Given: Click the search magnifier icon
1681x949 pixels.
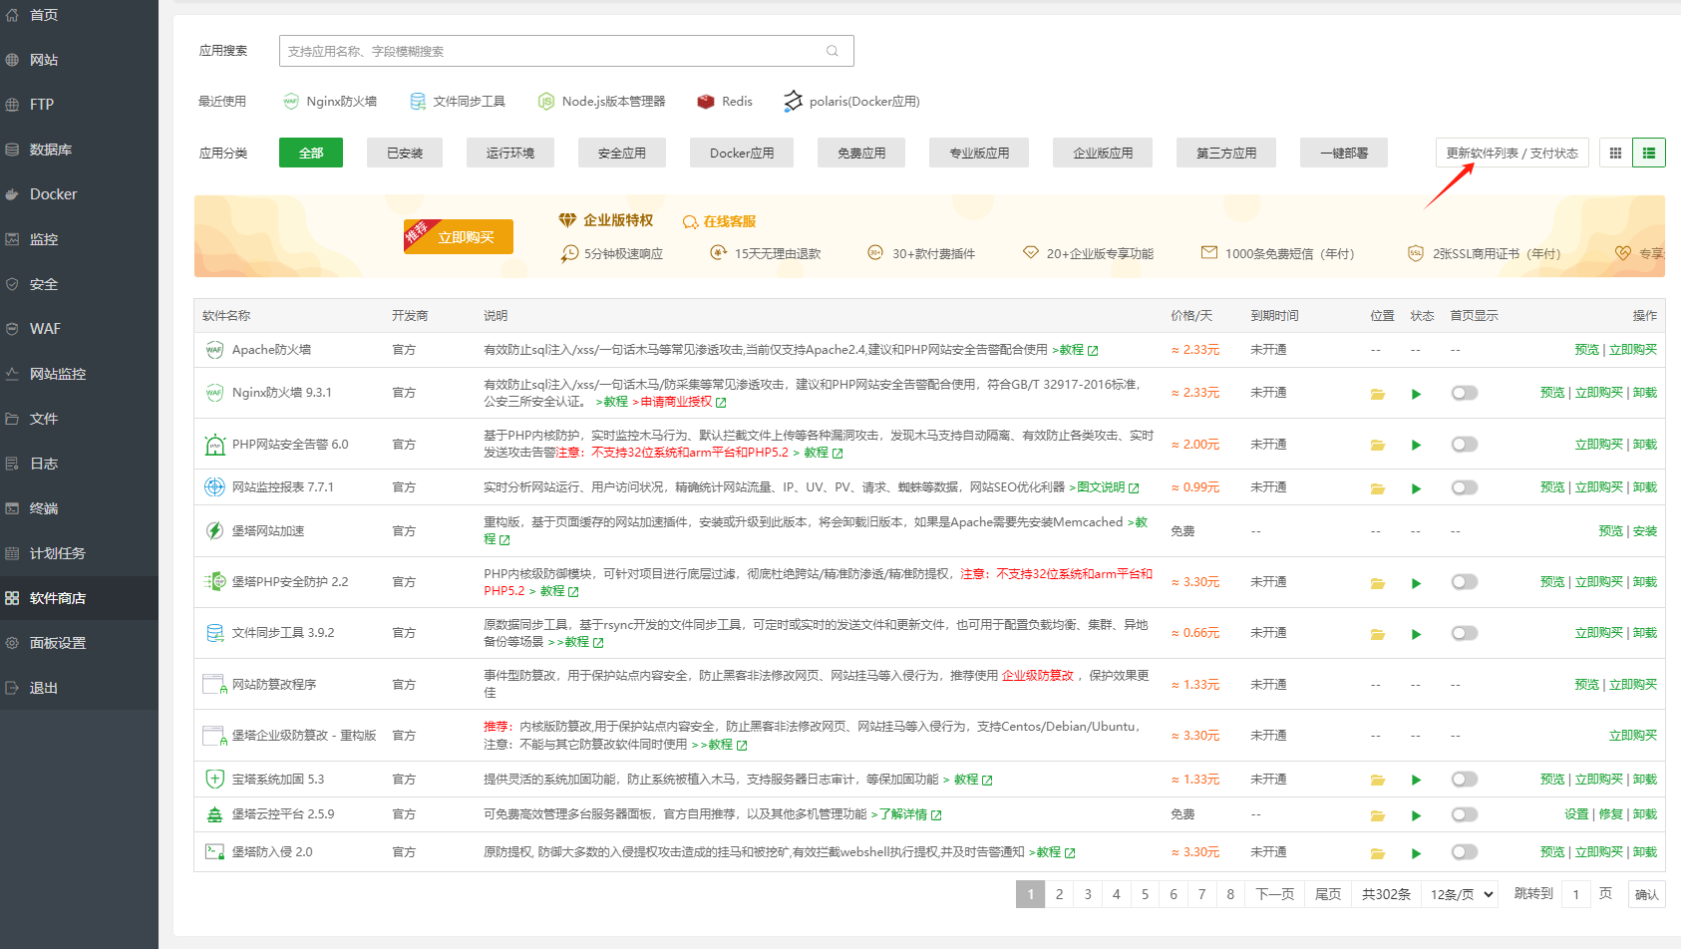Looking at the screenshot, I should click(833, 51).
